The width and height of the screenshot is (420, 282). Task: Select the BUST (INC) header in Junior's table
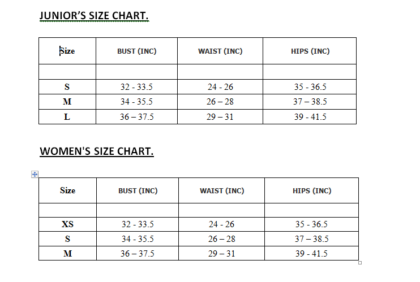click(x=136, y=51)
